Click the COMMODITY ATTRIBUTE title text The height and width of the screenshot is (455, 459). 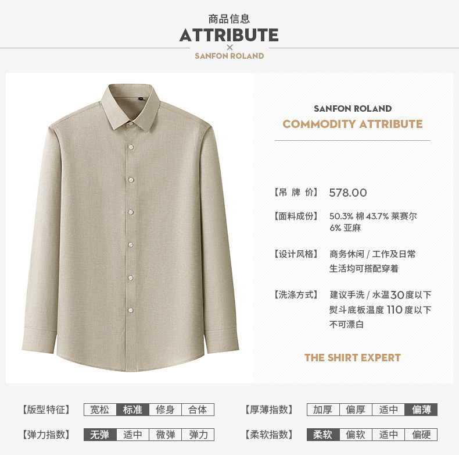[353, 124]
